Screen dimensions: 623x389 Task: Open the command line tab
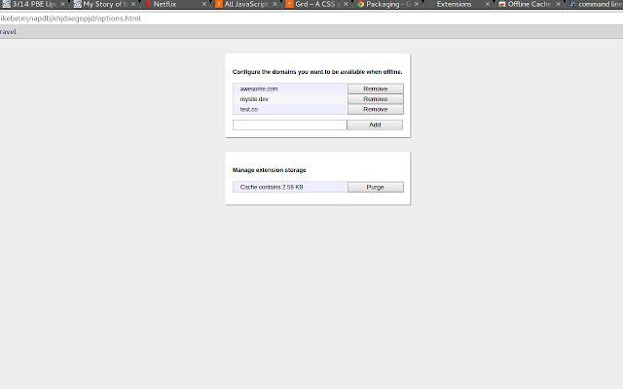coord(596,4)
